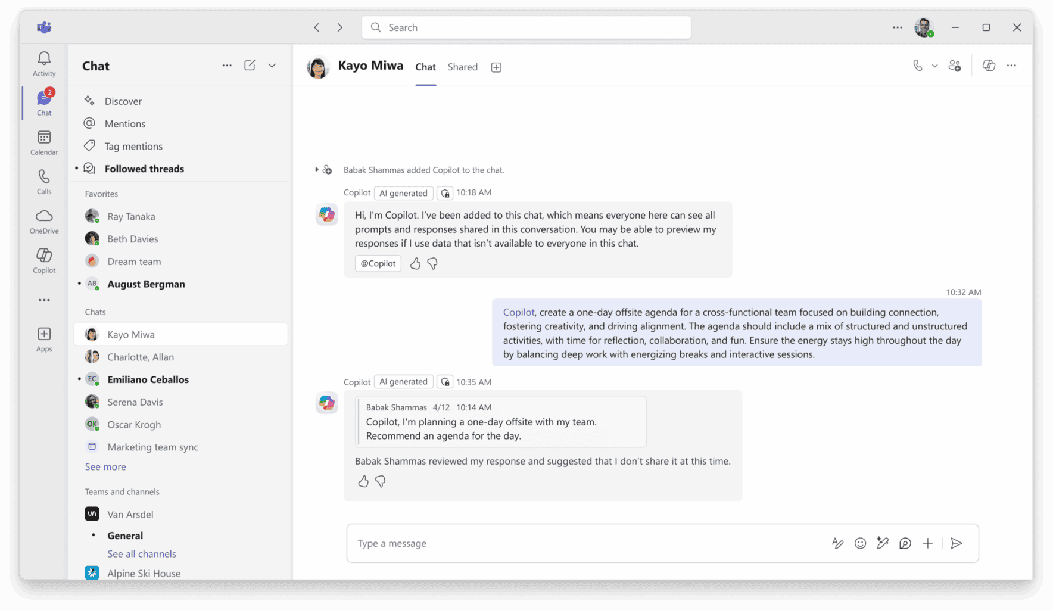Send the message with arrow icon
Image resolution: width=1053 pixels, height=610 pixels.
point(957,543)
